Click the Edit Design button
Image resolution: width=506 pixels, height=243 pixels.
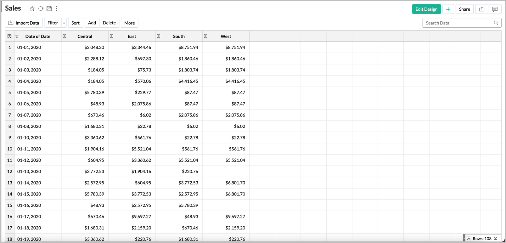426,9
